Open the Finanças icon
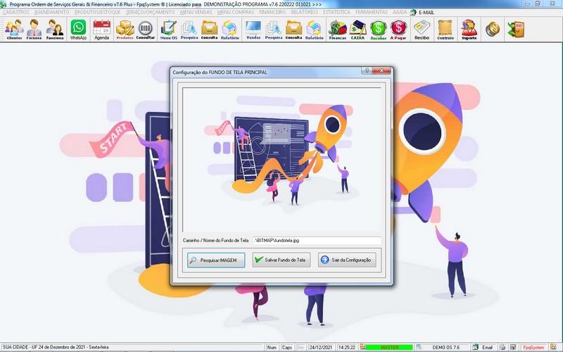Image resolution: width=563 pixels, height=352 pixels. click(x=338, y=30)
